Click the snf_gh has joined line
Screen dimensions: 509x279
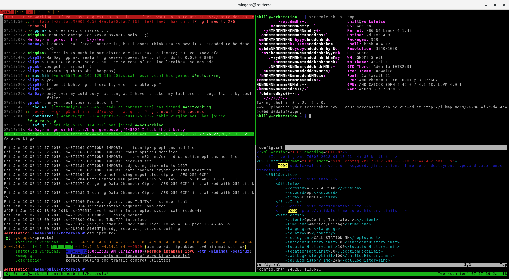tap(84, 125)
